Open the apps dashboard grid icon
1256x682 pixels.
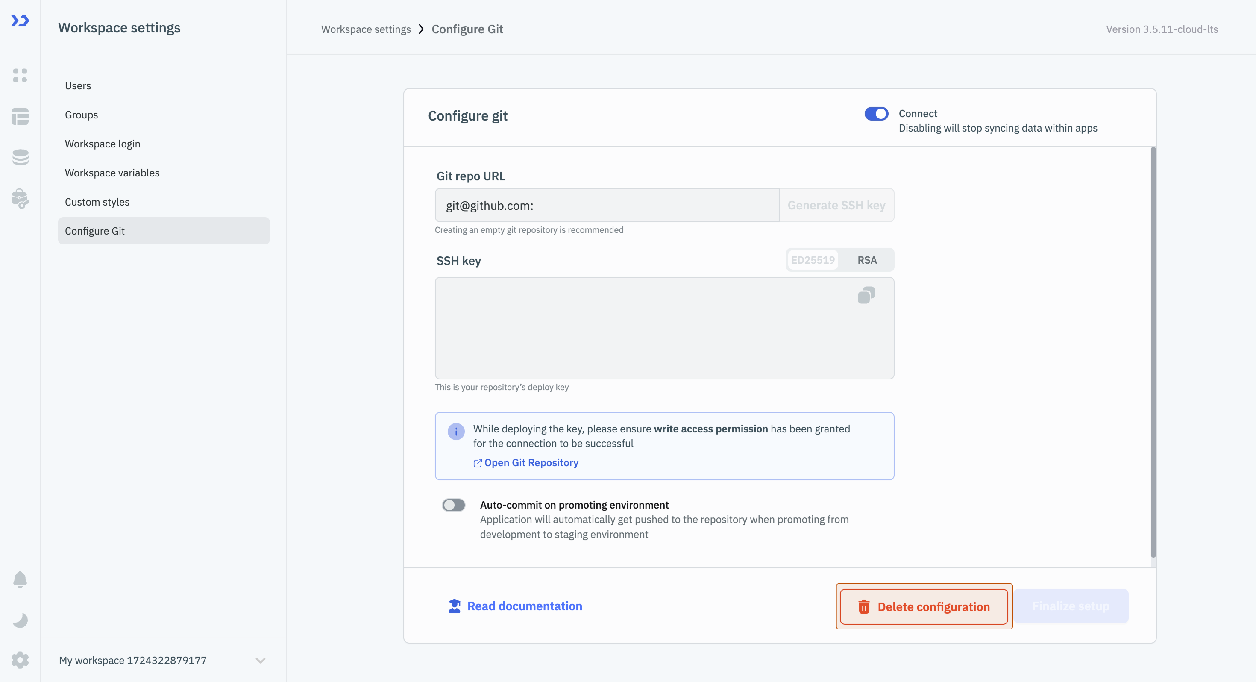(x=20, y=76)
